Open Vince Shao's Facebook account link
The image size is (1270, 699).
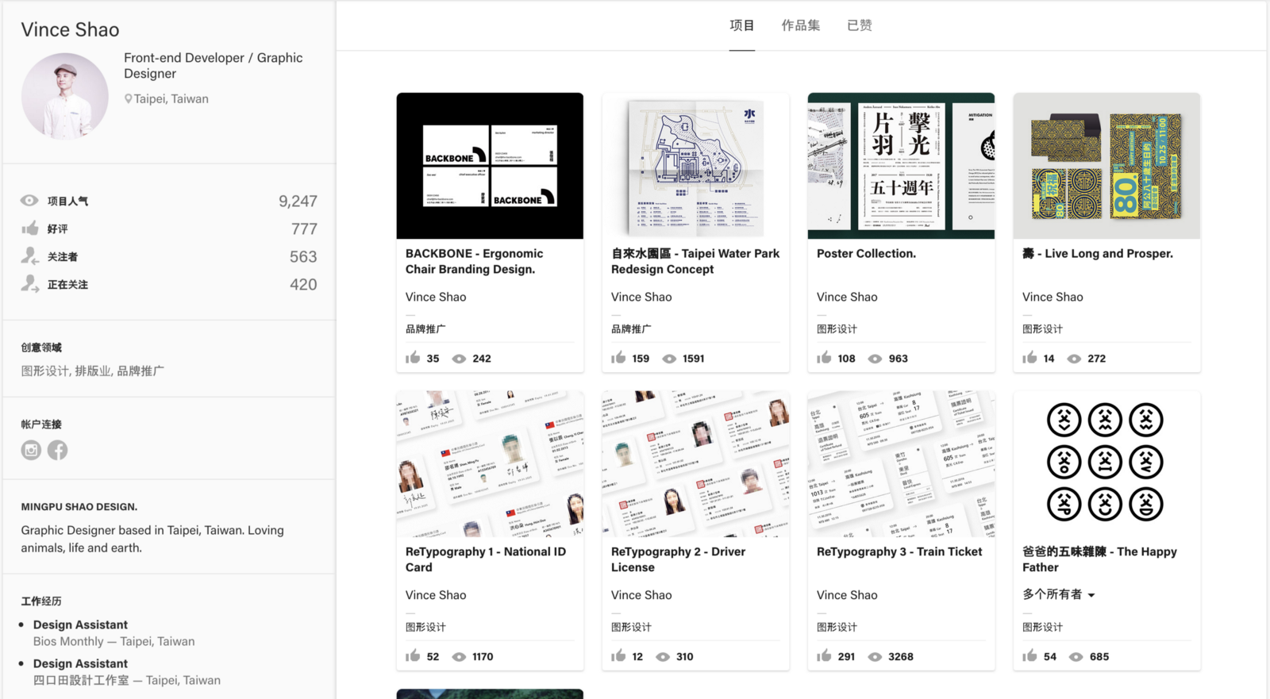tap(57, 450)
